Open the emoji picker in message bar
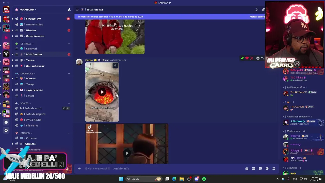The width and height of the screenshot is (325, 183). 267,169
